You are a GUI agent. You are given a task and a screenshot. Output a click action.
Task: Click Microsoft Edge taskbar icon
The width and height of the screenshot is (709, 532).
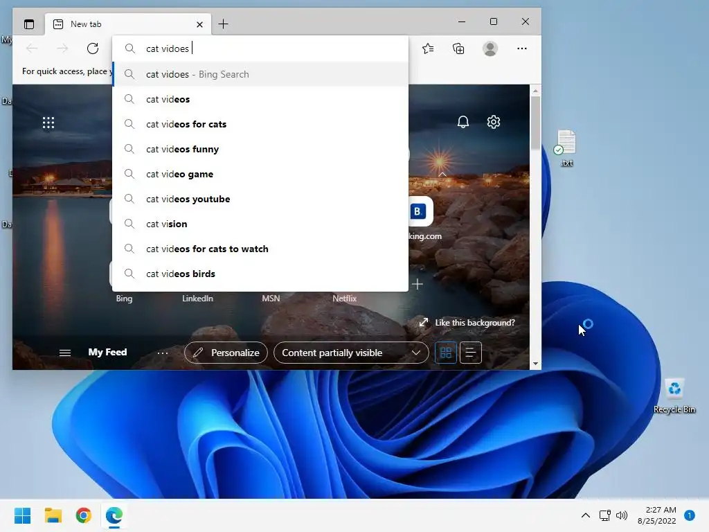pos(114,515)
